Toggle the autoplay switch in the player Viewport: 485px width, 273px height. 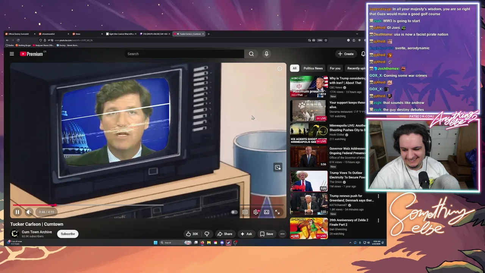(x=234, y=212)
